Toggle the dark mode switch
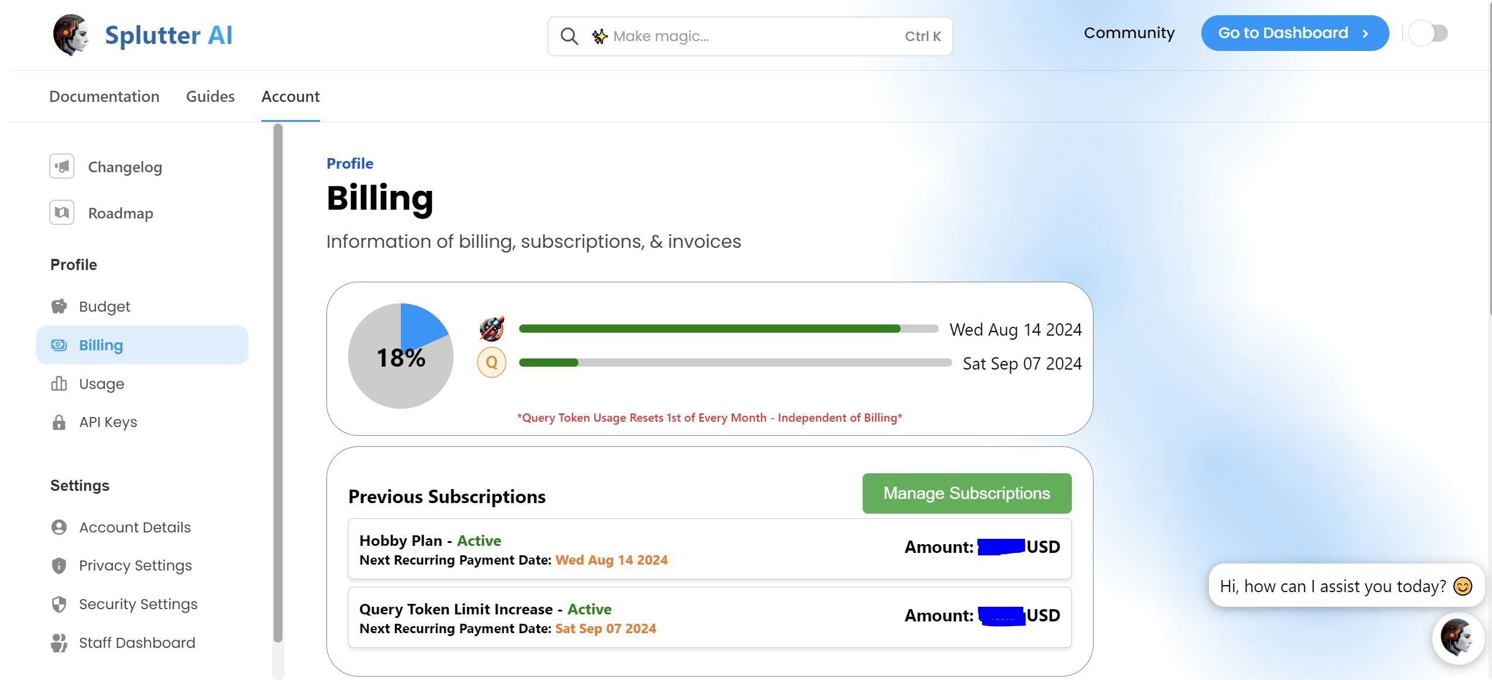This screenshot has height=680, width=1492. click(x=1428, y=33)
